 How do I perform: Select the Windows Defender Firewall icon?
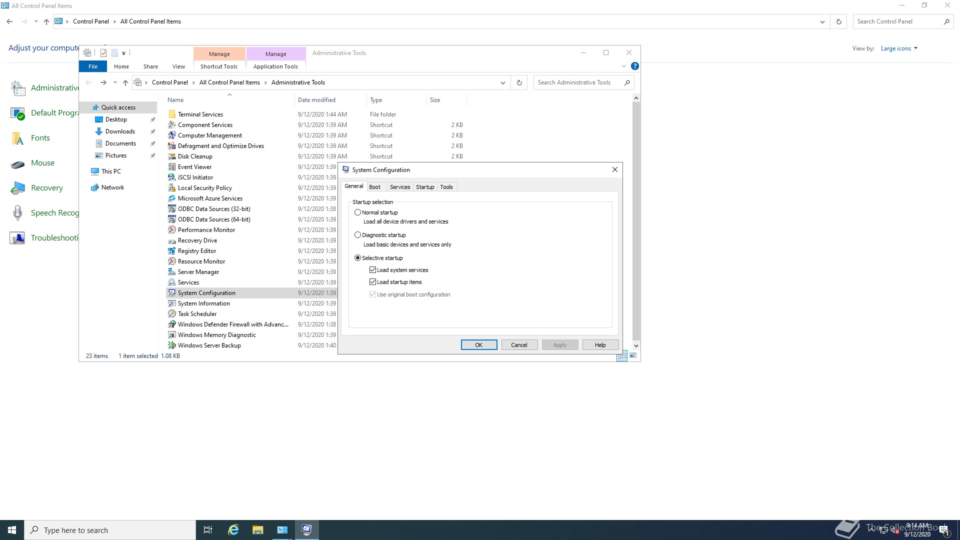[172, 324]
